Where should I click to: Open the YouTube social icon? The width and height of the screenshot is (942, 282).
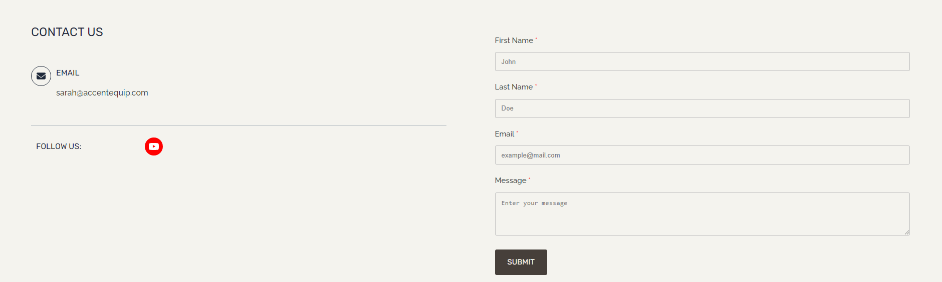click(154, 146)
